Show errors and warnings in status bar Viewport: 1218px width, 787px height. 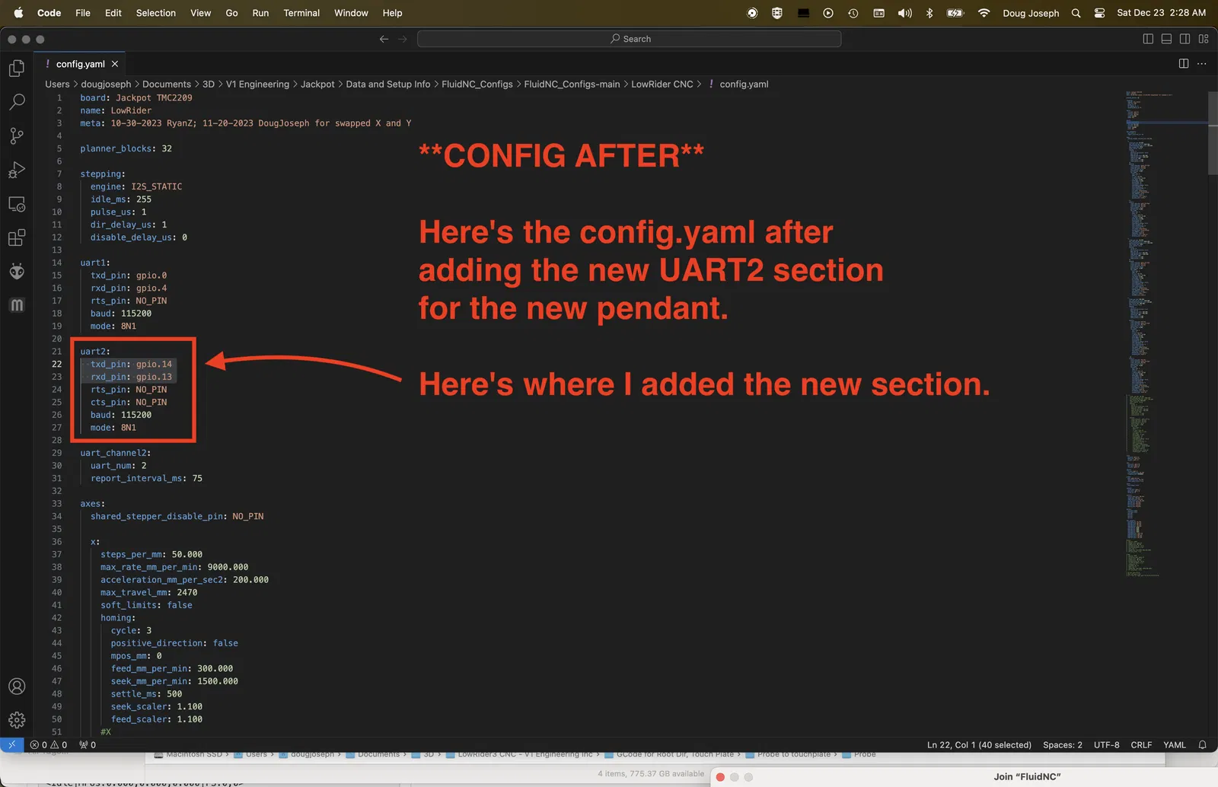[x=49, y=745]
